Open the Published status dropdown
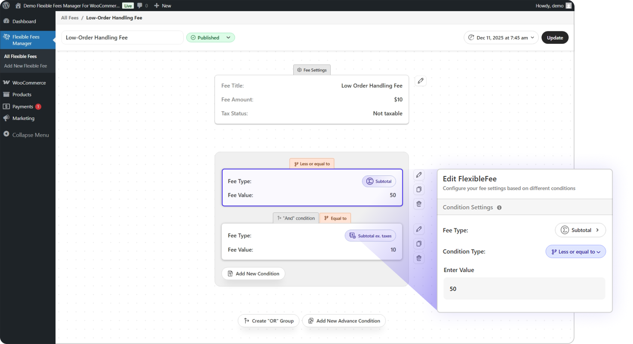 pyautogui.click(x=210, y=38)
